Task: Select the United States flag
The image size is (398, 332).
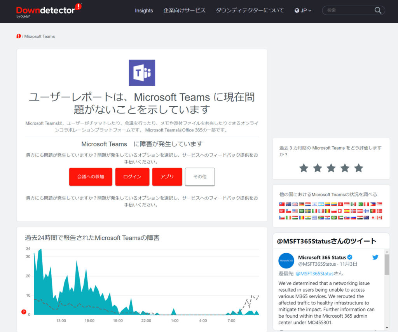Action: pos(295,211)
